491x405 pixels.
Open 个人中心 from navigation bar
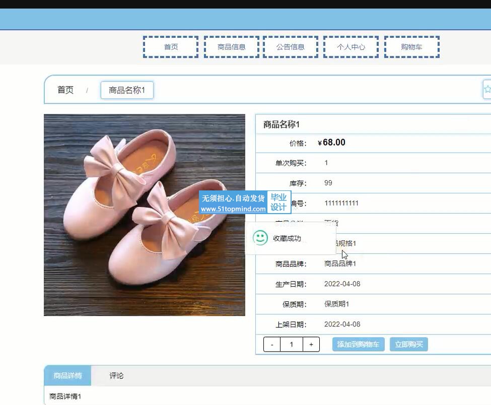pos(350,47)
